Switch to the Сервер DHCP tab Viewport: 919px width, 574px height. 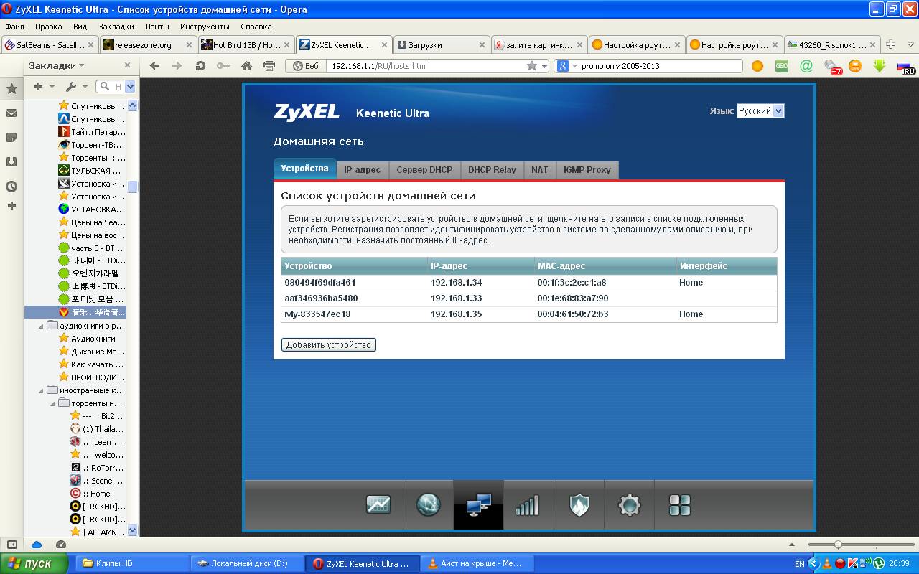coord(424,170)
